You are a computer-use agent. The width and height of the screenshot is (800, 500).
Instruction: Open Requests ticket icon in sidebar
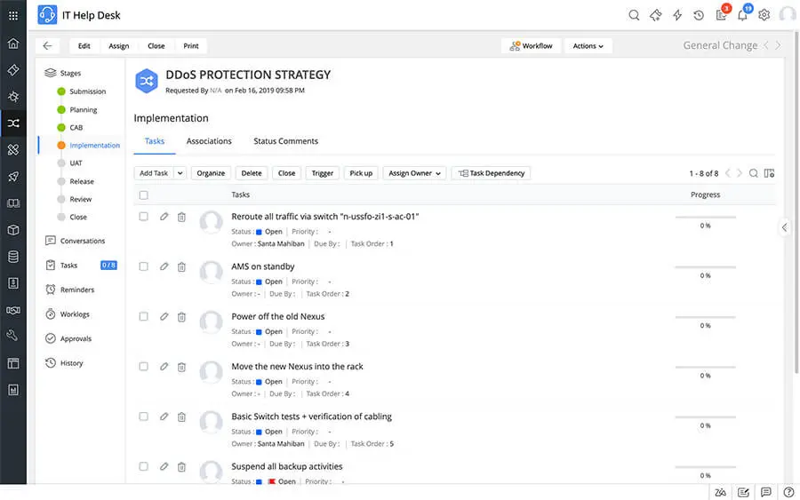tap(13, 70)
